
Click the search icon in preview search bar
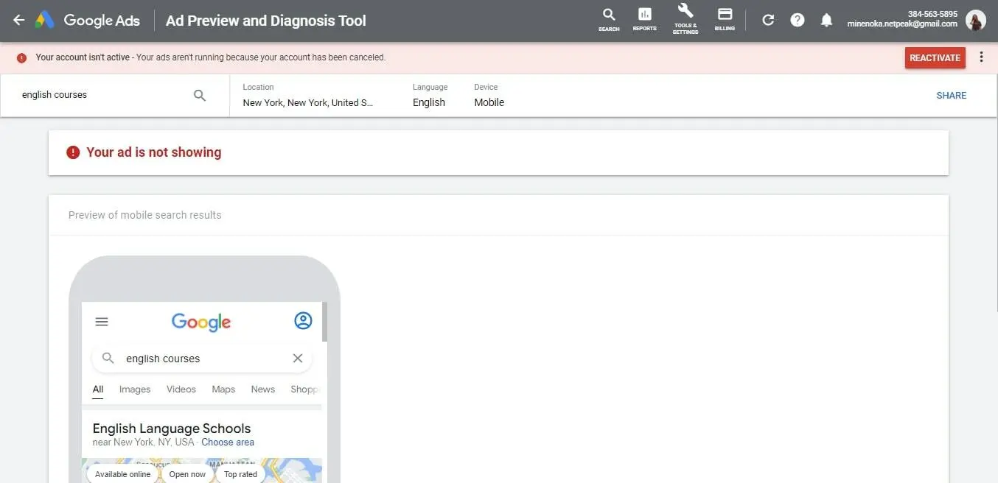[108, 359]
